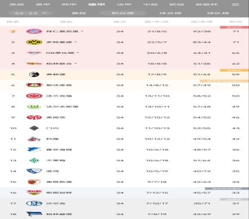This screenshot has height=219, width=249.
Task: Click the Augsburg club crest
Action: pyautogui.click(x=34, y=182)
